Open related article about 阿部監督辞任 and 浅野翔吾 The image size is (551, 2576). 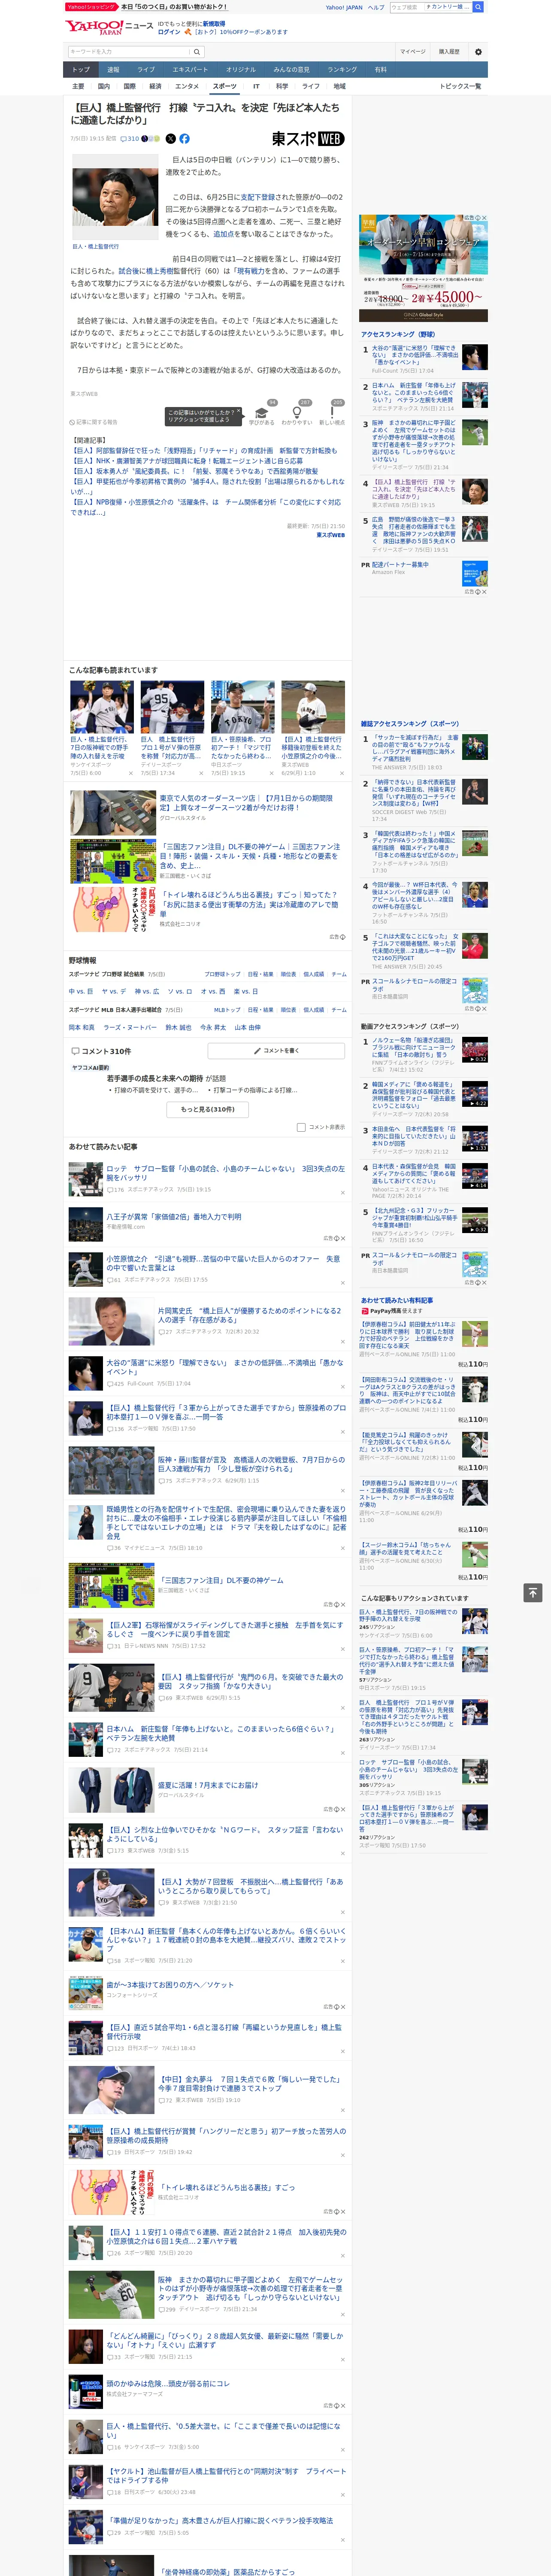[204, 451]
